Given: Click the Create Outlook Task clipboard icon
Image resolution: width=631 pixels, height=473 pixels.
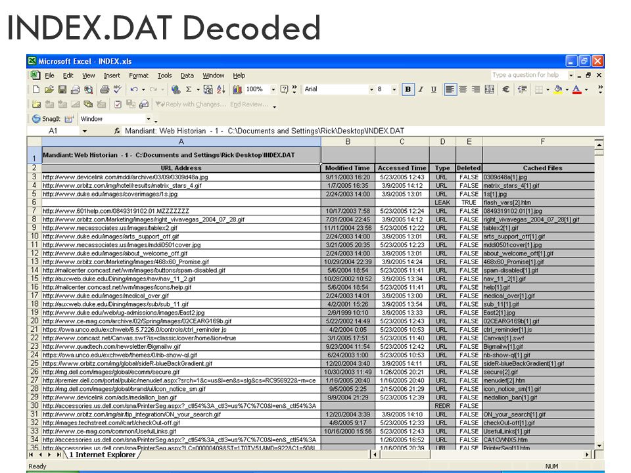Looking at the screenshot, I should pos(118,104).
